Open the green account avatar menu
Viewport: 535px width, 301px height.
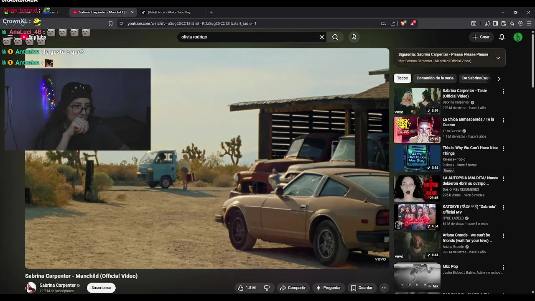(x=518, y=37)
